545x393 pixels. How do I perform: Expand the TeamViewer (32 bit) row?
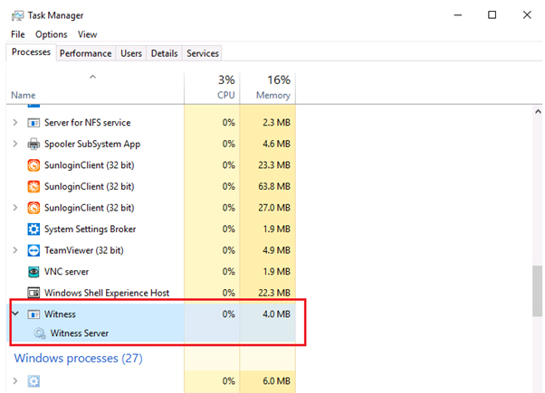(15, 250)
